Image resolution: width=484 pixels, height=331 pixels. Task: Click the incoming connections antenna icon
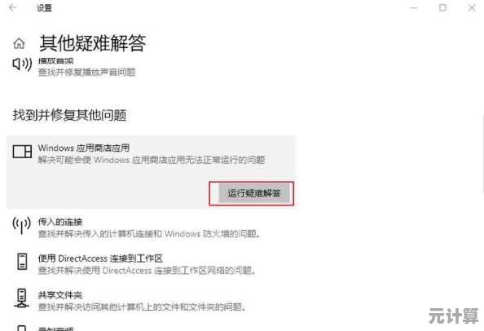[22, 225]
